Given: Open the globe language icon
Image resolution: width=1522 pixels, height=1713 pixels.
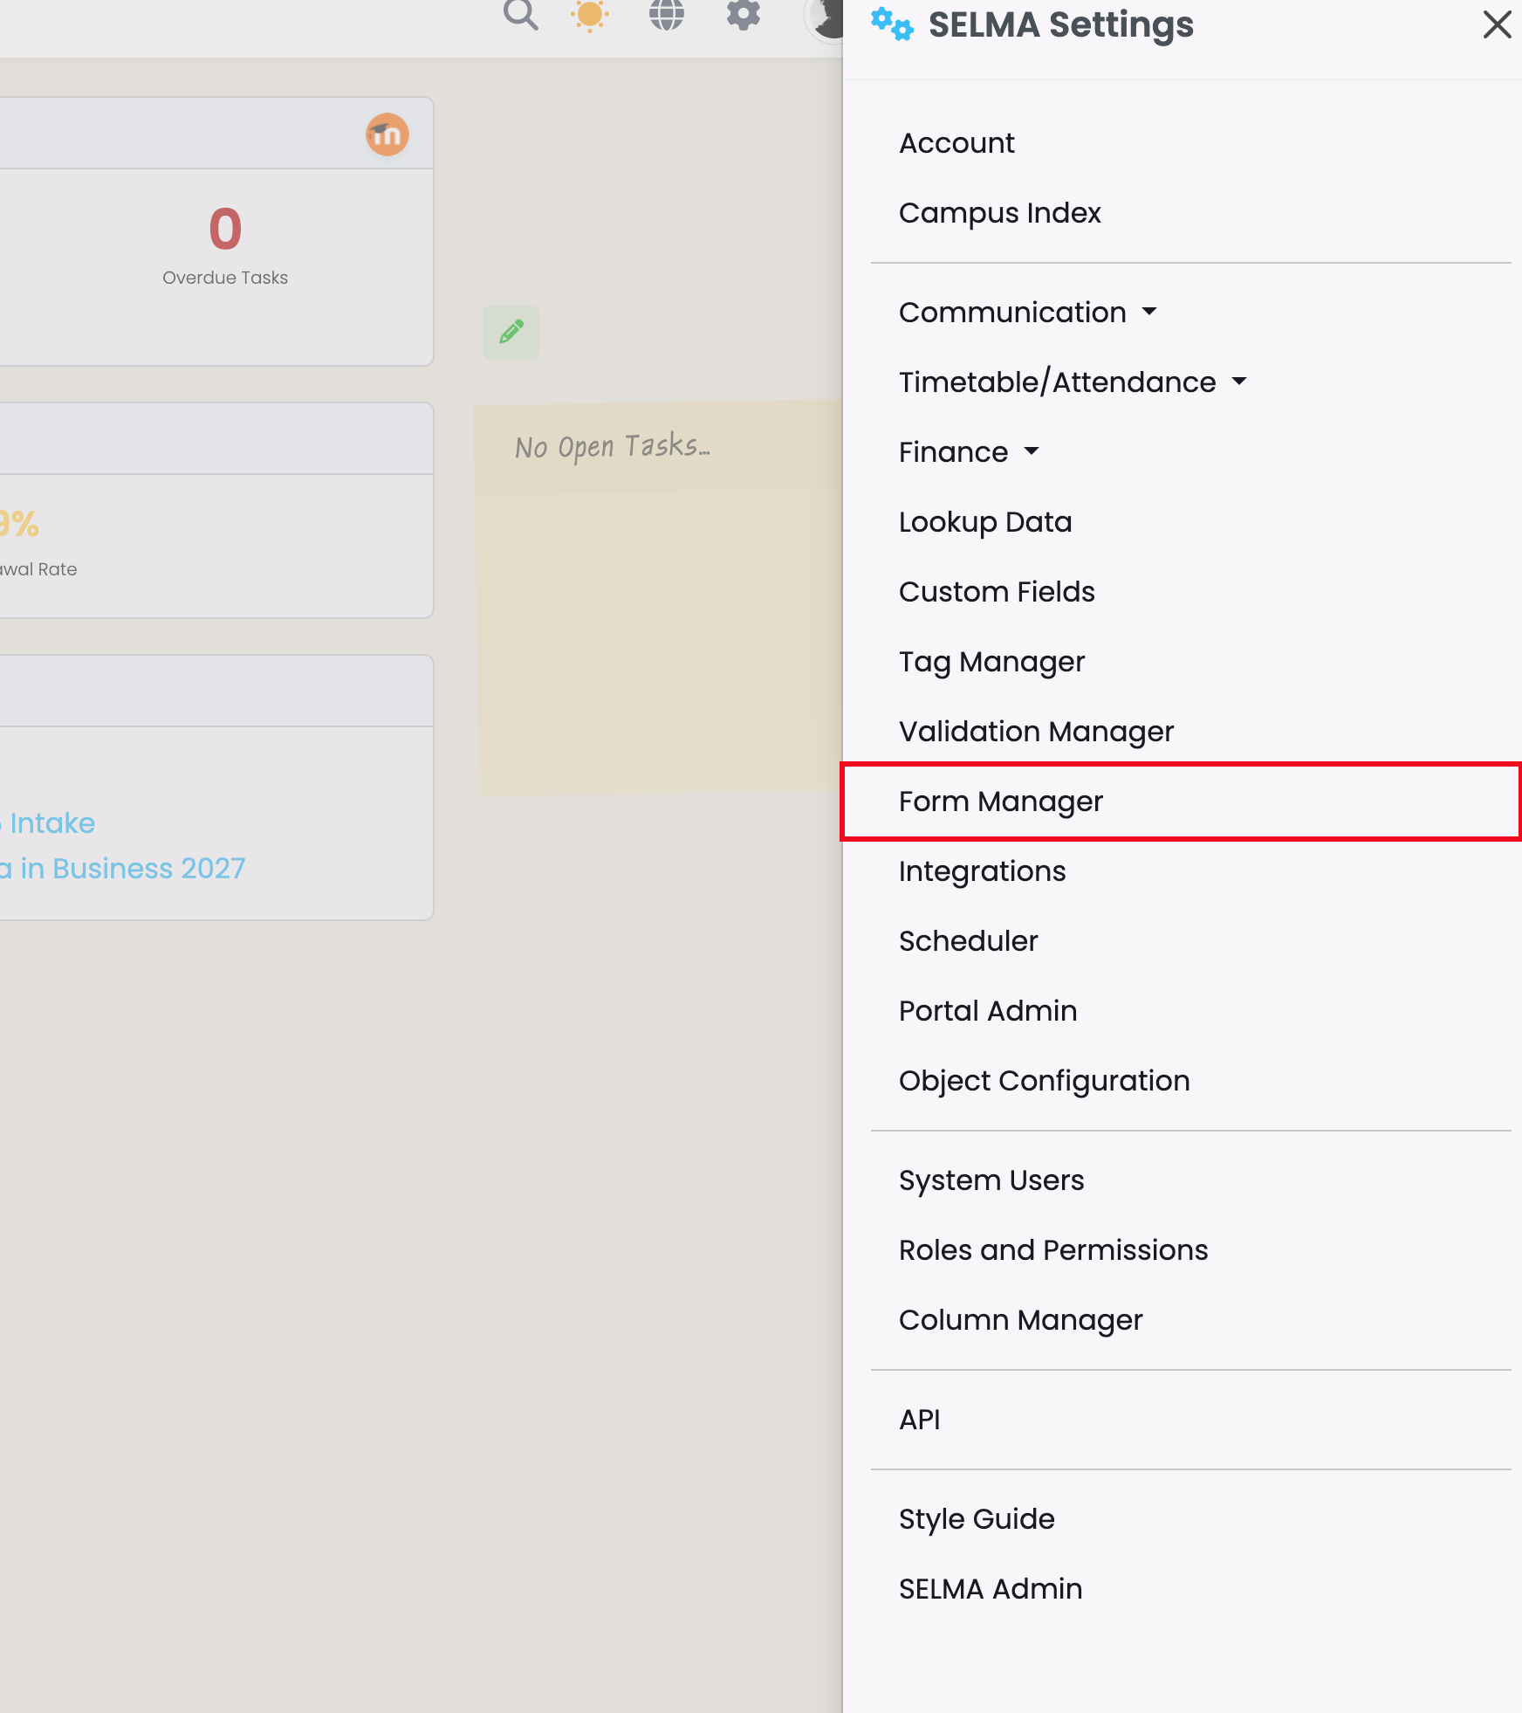Looking at the screenshot, I should point(666,15).
